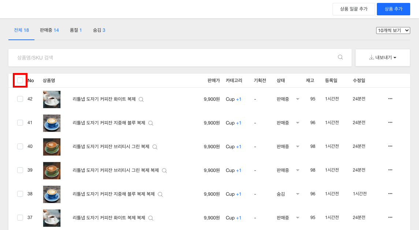This screenshot has width=419, height=230.
Task: Open more options menu for product 41
Action: point(390,122)
